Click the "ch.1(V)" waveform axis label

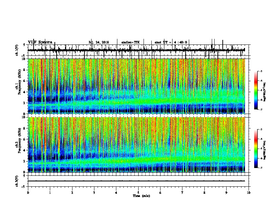pyautogui.click(x=17, y=50)
